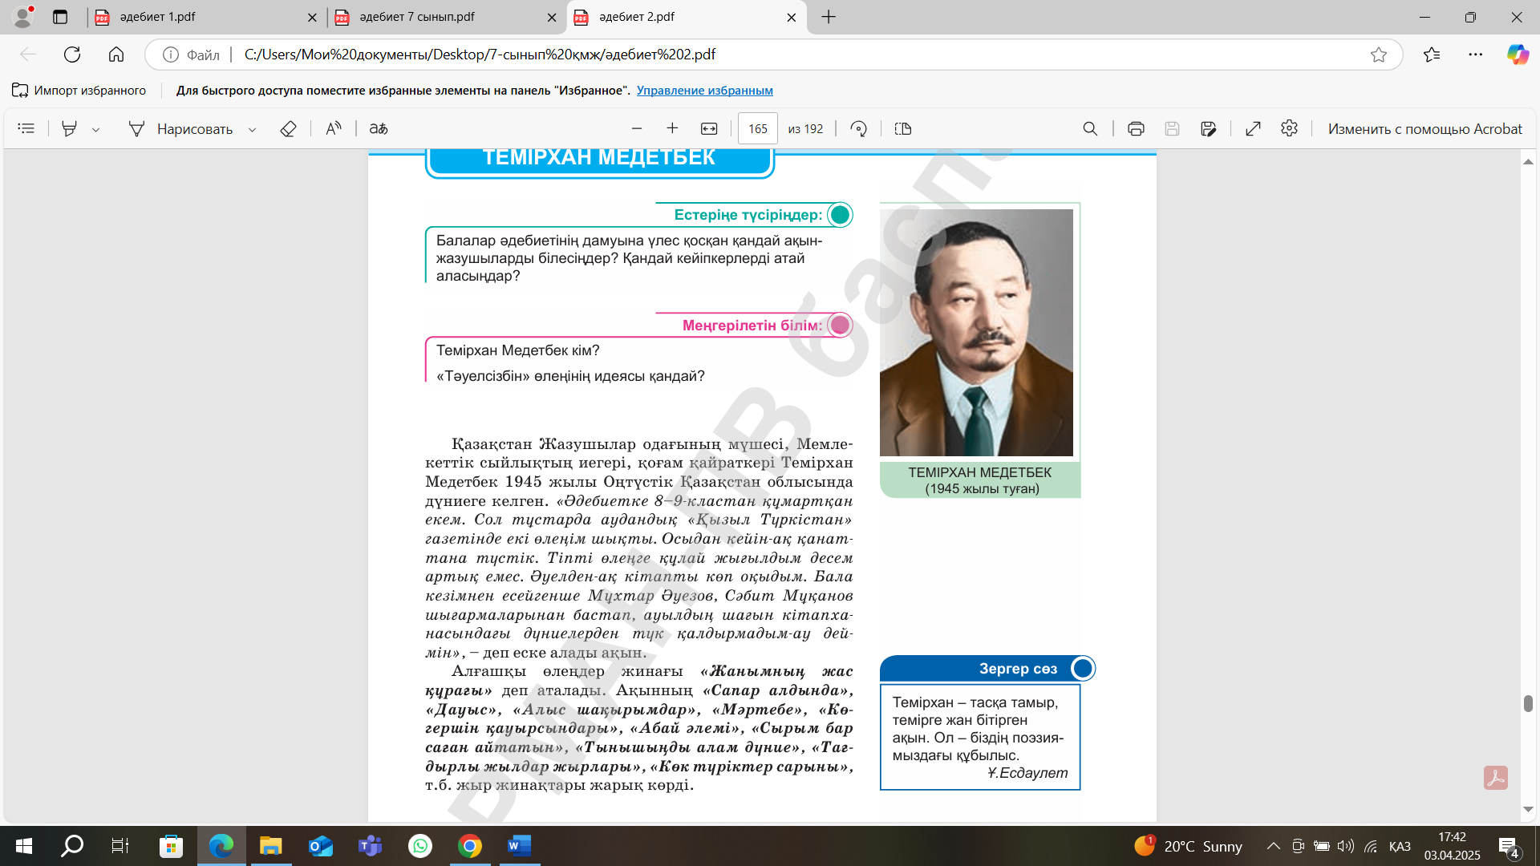
Task: Switch to the әдебиет 1.pdf tab
Action: tap(201, 17)
